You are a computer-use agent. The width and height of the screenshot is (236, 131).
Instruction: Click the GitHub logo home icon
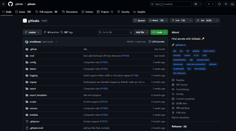click(x=11, y=4)
